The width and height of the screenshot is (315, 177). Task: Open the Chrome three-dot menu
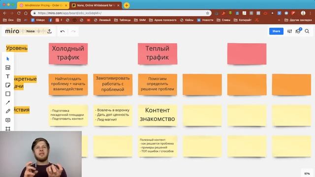coord(310,13)
